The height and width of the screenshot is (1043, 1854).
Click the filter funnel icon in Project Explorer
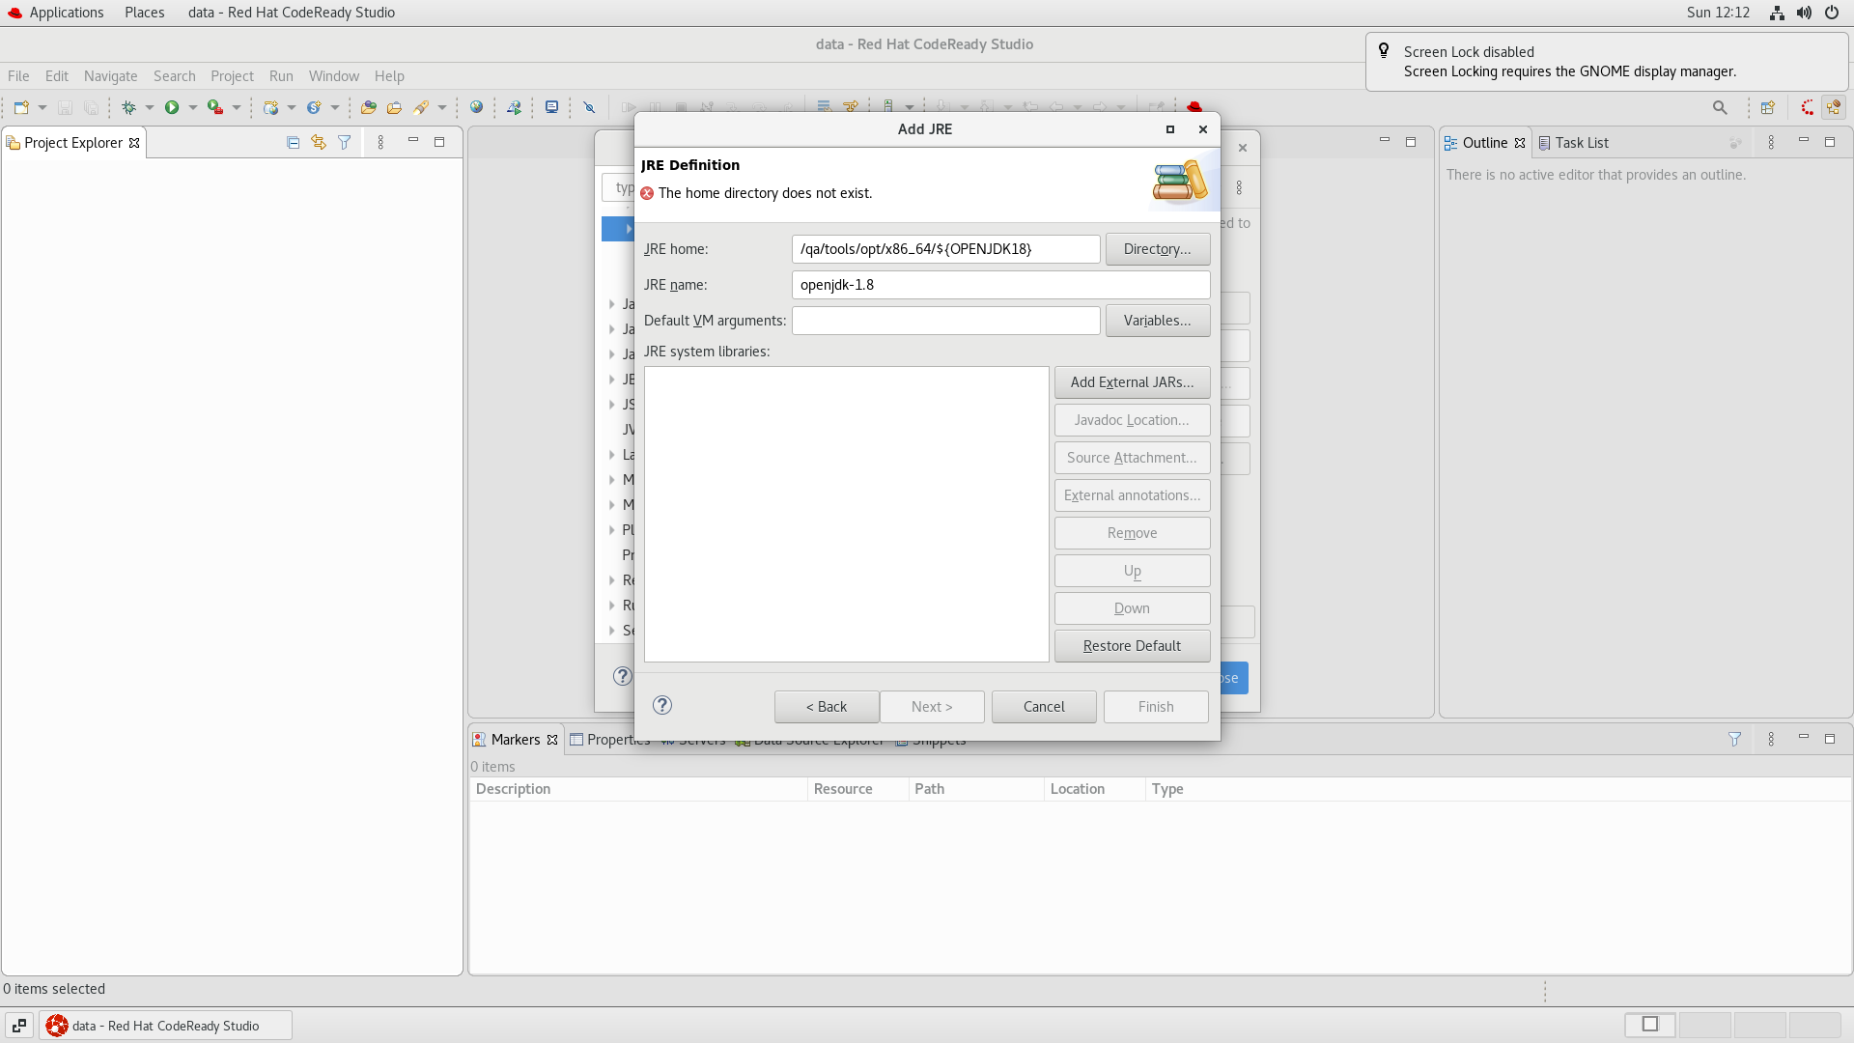(x=345, y=142)
